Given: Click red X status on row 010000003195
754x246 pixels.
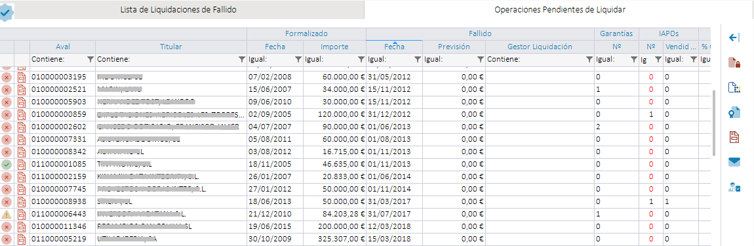Looking at the screenshot, I should (7, 77).
